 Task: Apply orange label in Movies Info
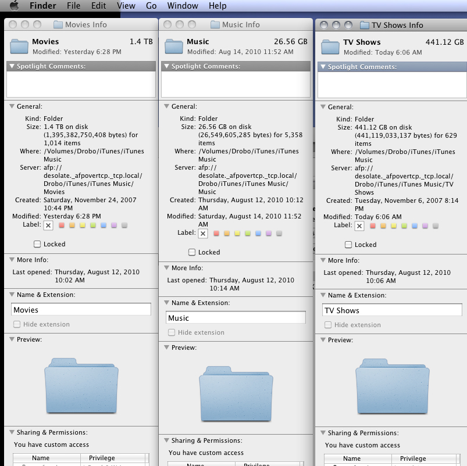click(72, 225)
